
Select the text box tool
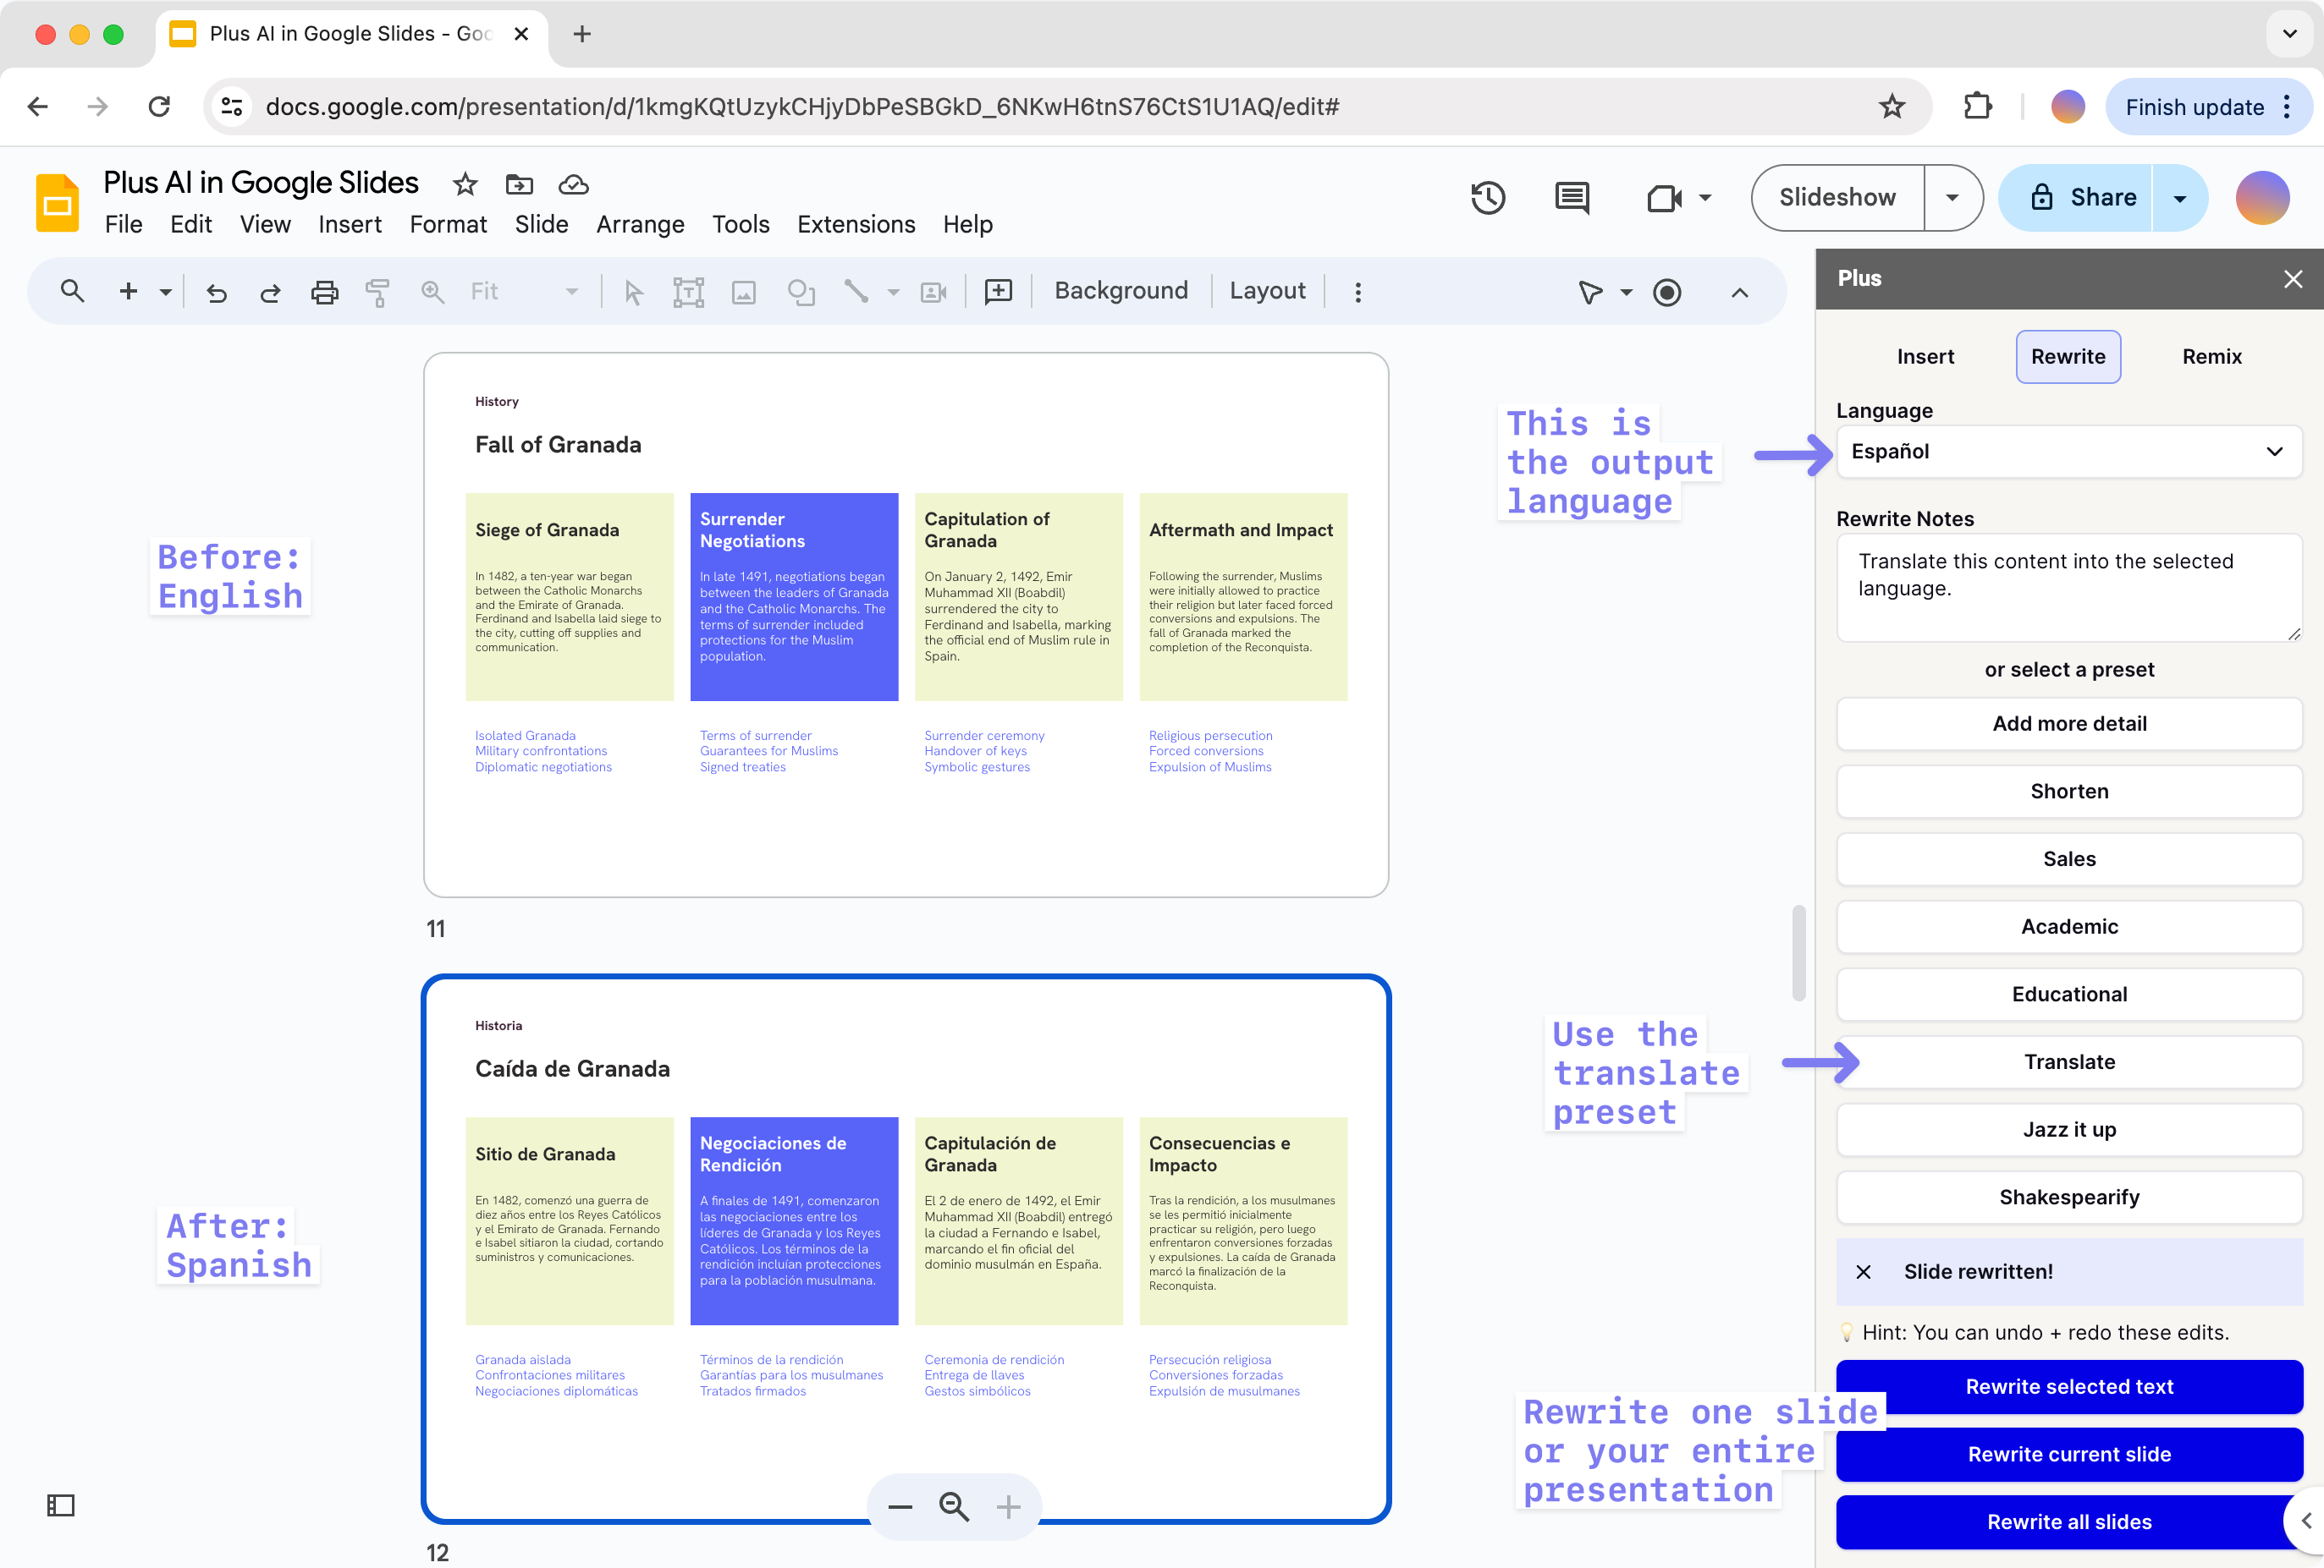(x=688, y=292)
